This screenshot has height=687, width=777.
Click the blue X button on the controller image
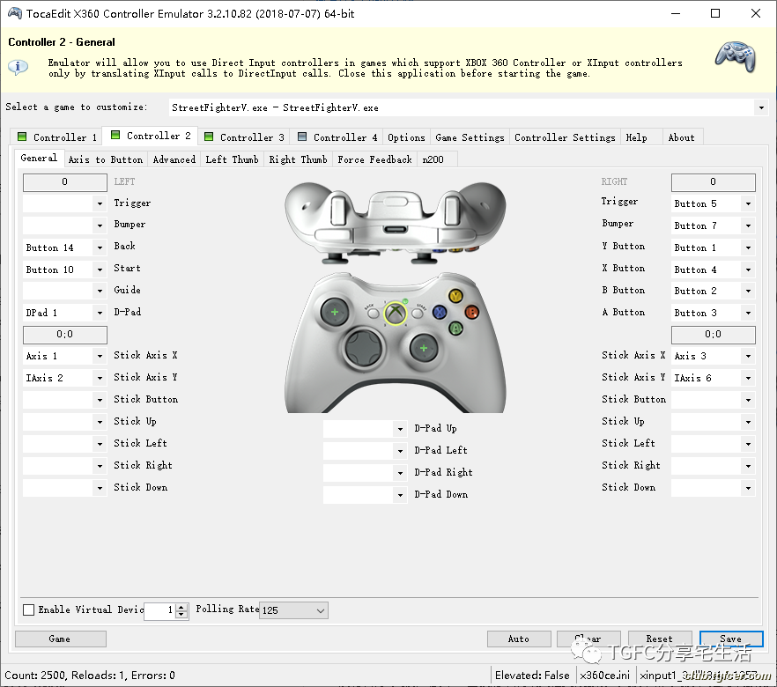pos(439,312)
